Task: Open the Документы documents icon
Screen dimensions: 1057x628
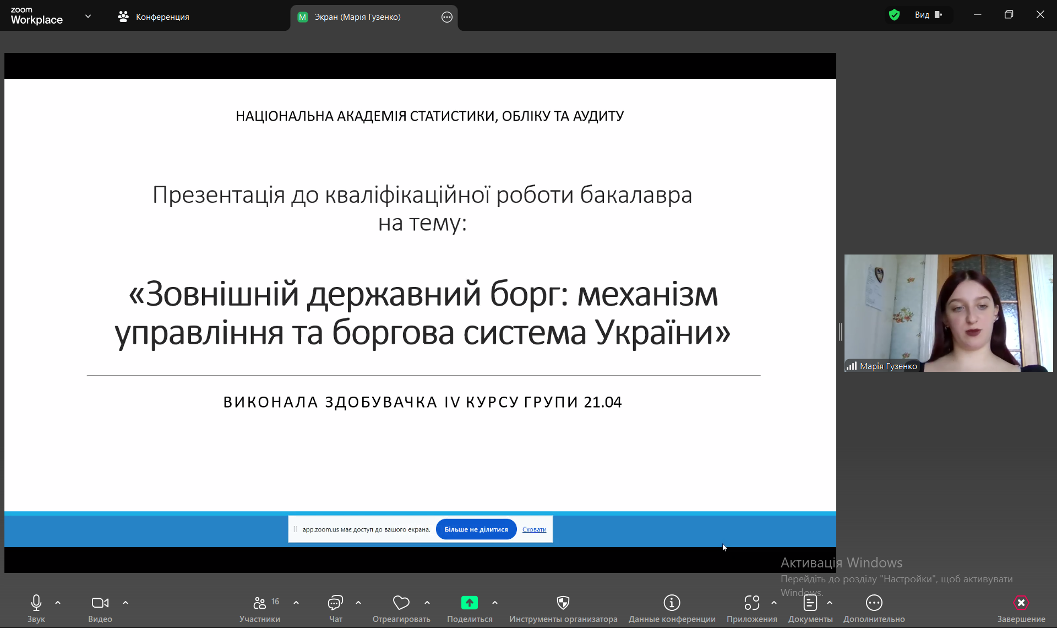Action: tap(810, 603)
